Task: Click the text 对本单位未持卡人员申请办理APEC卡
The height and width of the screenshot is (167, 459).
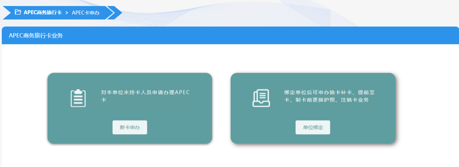Action: (145, 96)
